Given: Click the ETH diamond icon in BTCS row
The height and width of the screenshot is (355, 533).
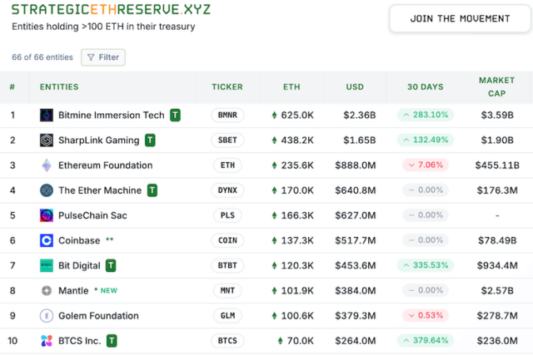Looking at the screenshot, I should [x=280, y=341].
